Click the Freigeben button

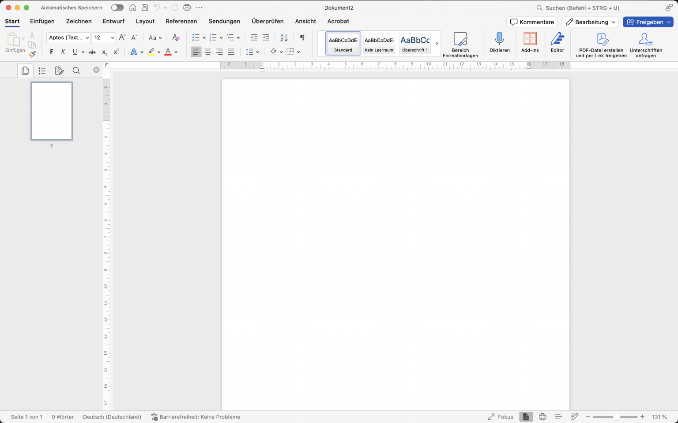click(x=648, y=22)
